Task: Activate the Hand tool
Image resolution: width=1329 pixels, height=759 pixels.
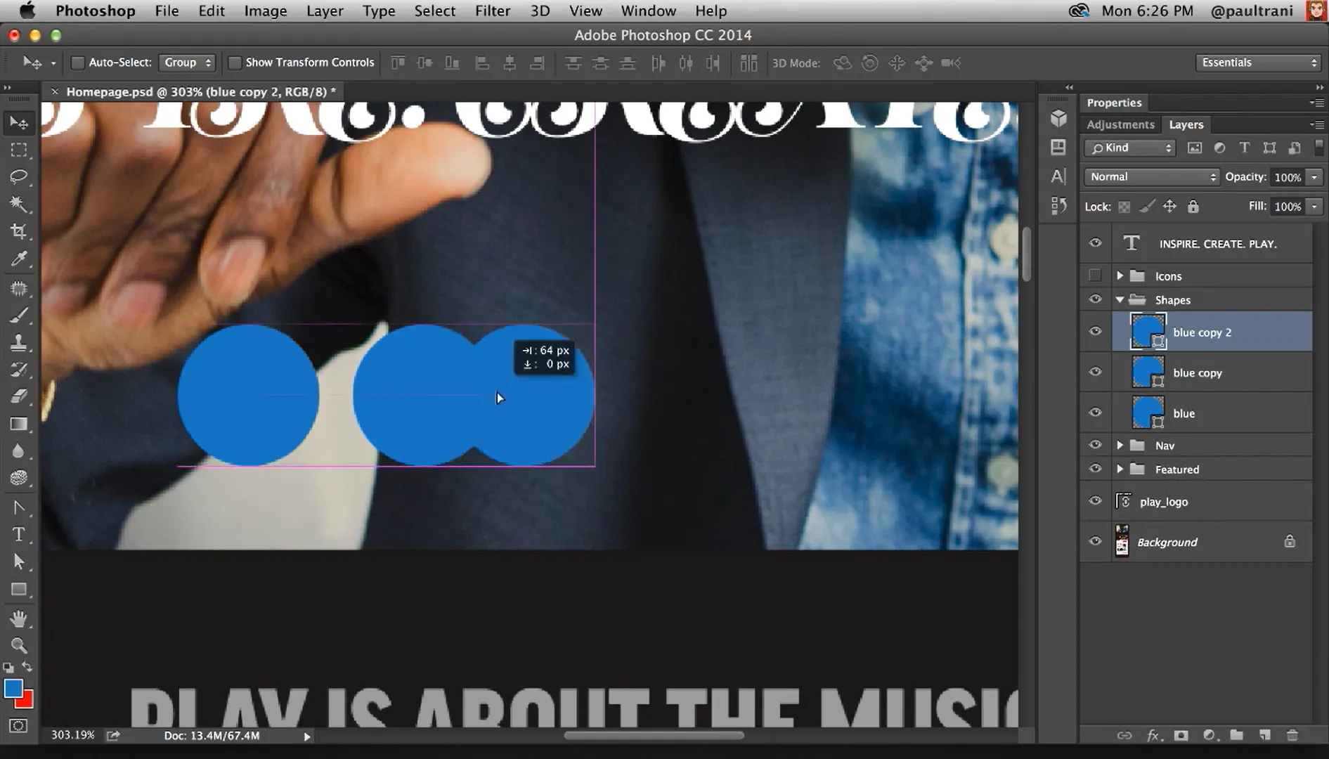Action: [x=19, y=618]
